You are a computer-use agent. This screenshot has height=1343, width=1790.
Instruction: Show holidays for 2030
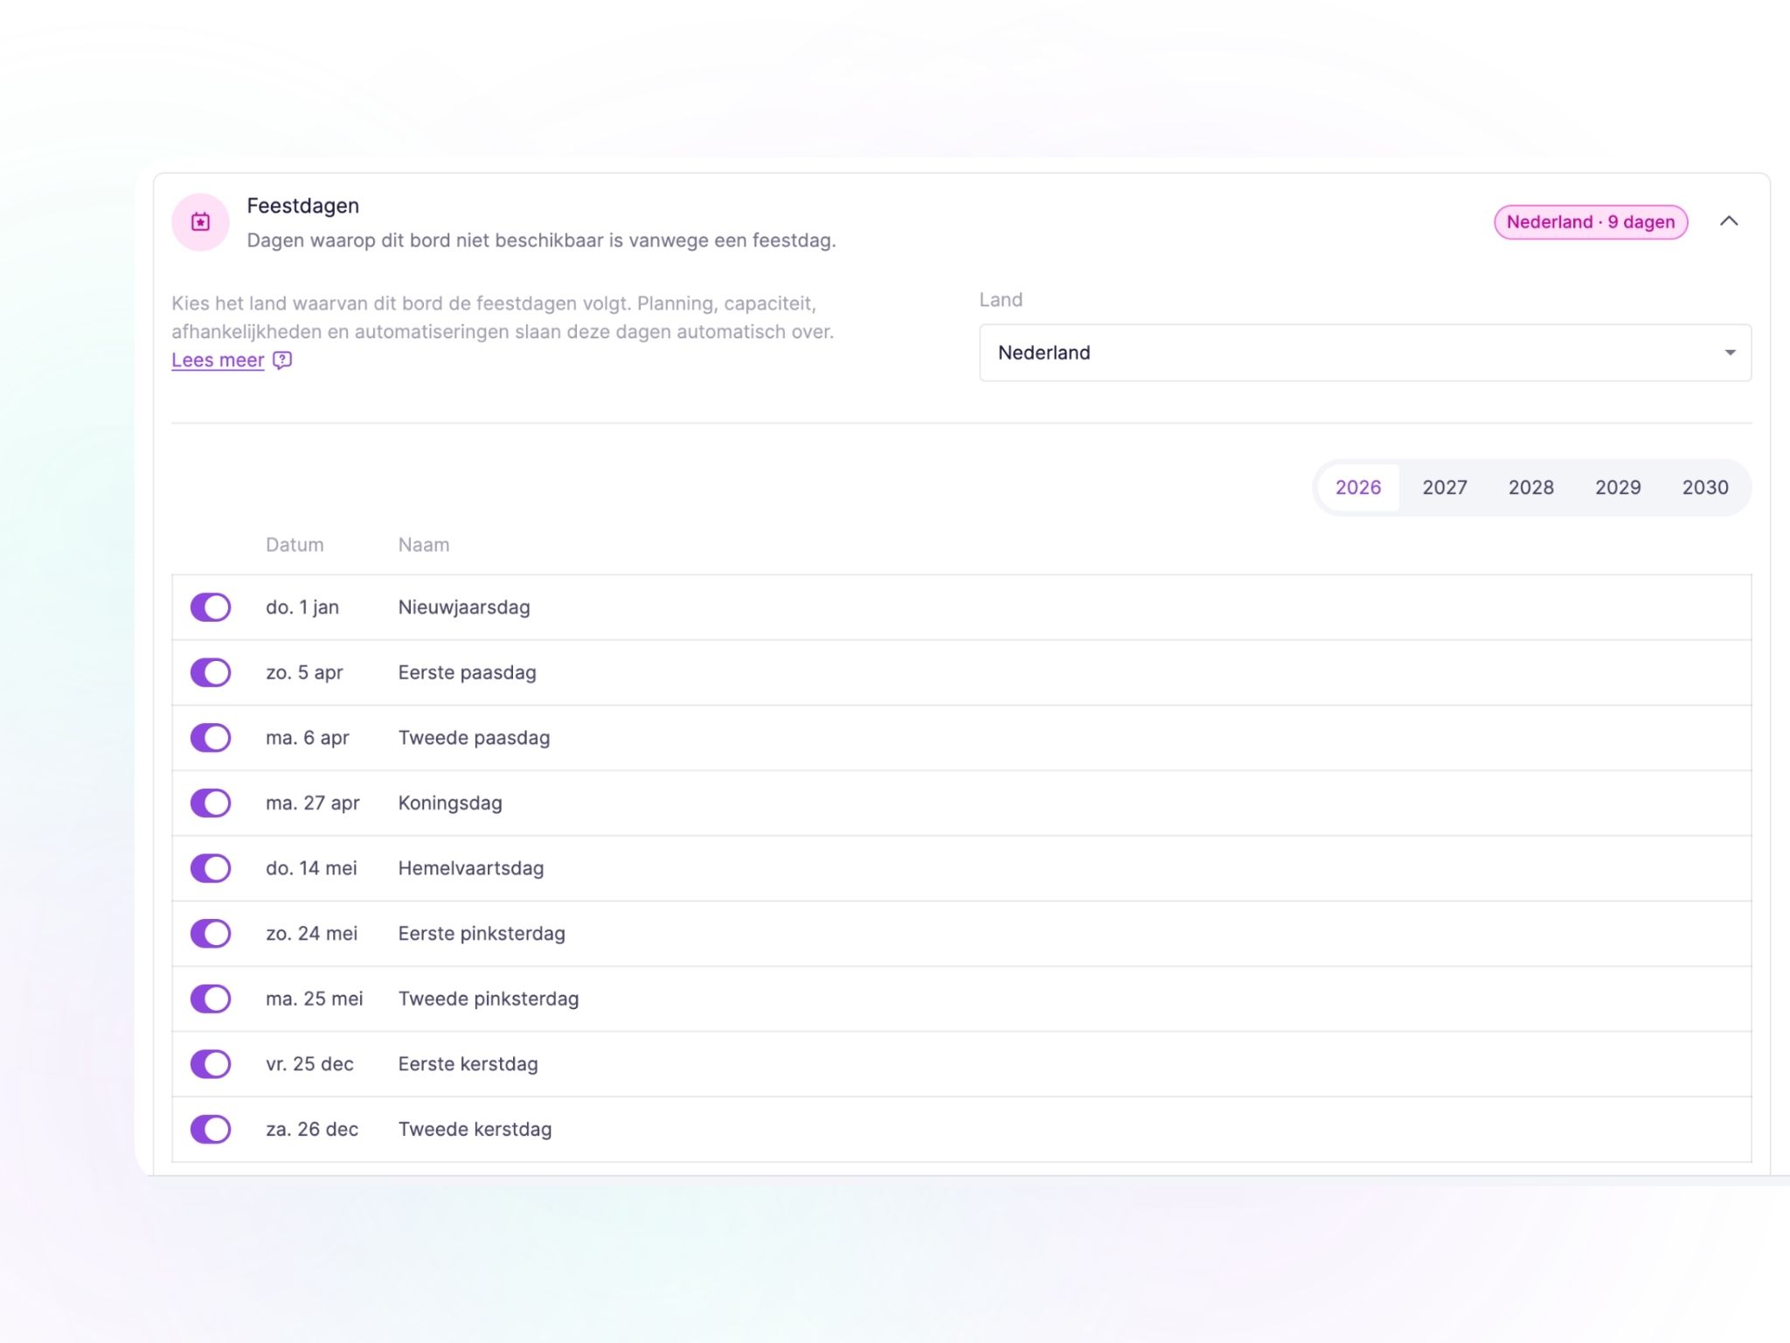(x=1704, y=487)
